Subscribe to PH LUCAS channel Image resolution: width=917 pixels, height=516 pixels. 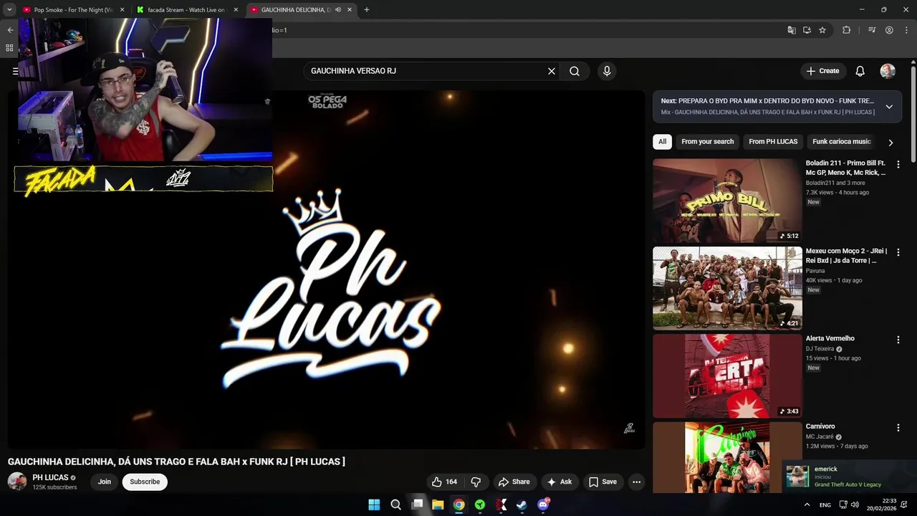[145, 482]
